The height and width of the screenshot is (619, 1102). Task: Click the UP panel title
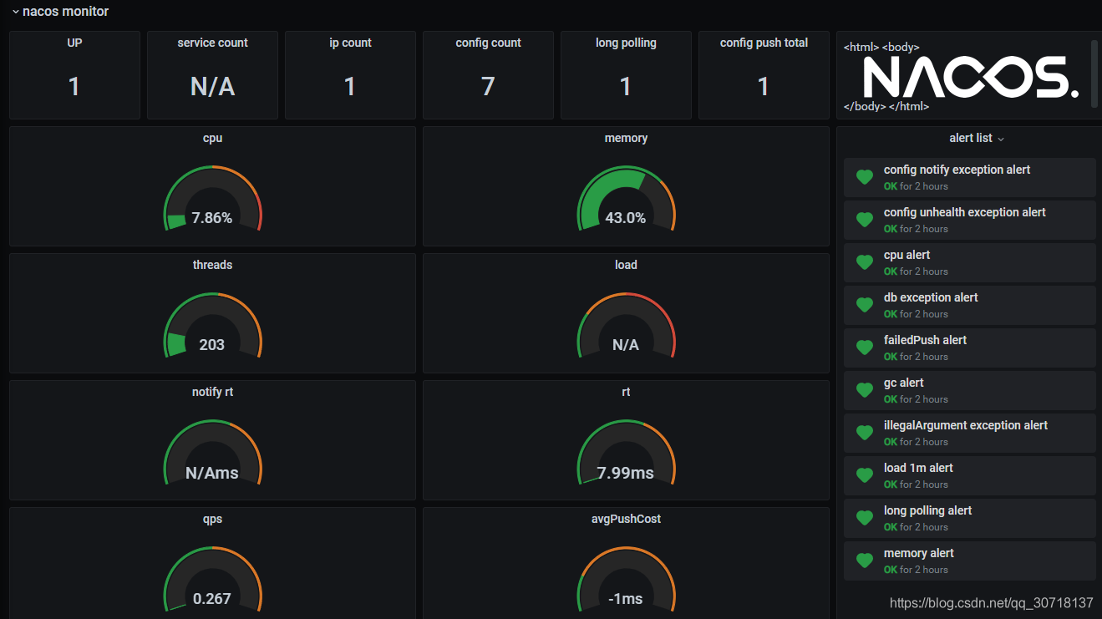(x=74, y=43)
